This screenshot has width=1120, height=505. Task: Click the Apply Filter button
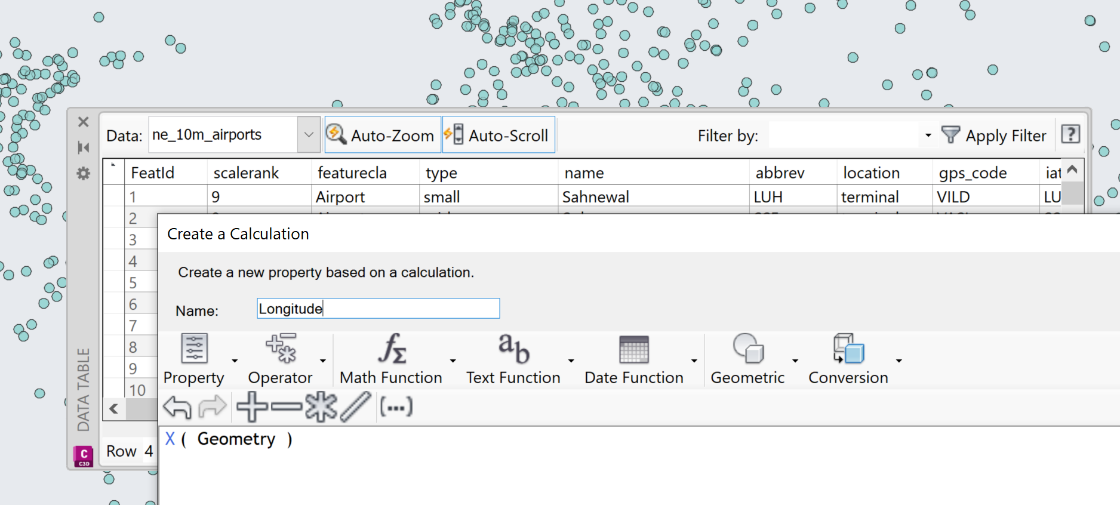point(994,136)
